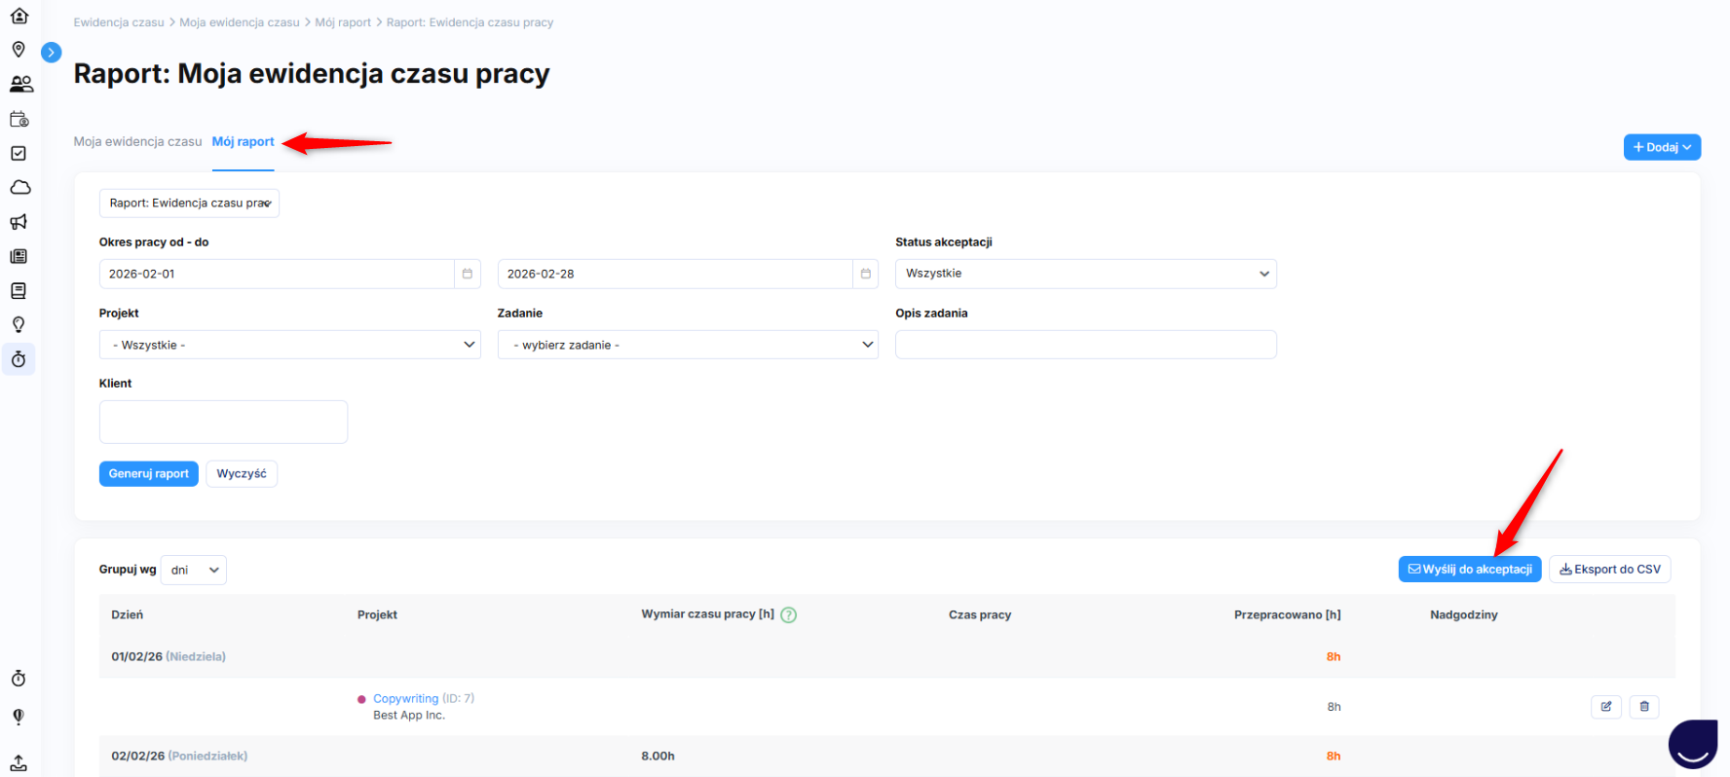Click into the Opis zadania field

(1085, 345)
